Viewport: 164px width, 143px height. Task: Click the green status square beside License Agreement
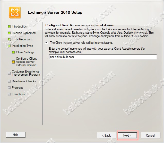[x=9, y=33]
